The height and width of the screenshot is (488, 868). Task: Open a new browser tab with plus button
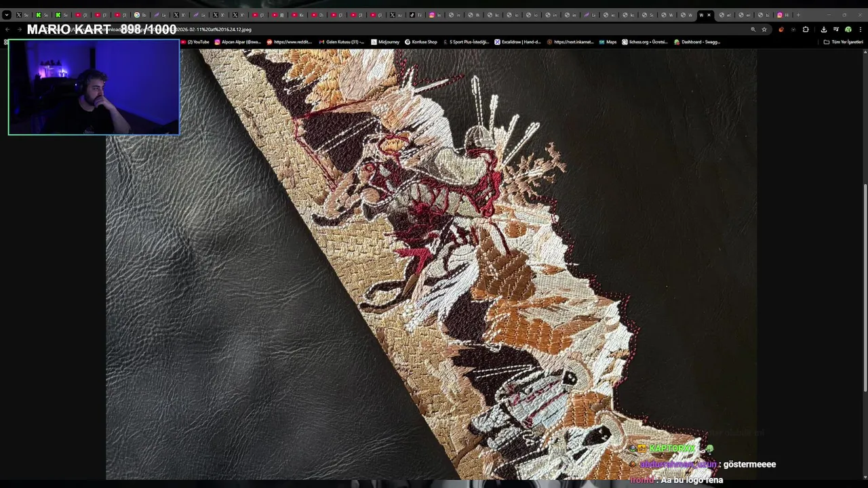798,15
